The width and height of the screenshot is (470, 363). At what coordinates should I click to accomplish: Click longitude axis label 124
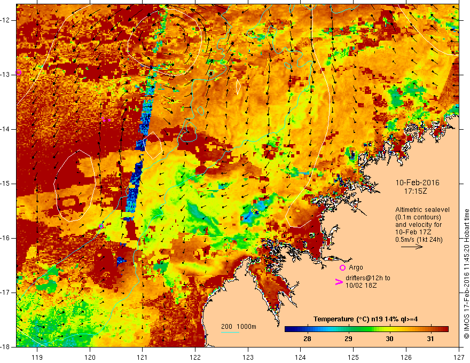301,357
